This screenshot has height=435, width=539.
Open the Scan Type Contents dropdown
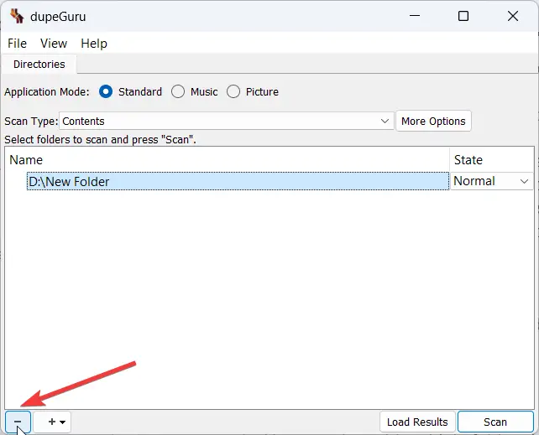click(226, 121)
